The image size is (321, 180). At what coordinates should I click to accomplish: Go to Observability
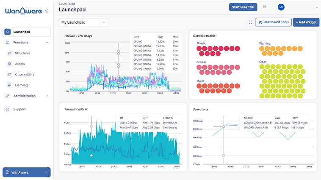pos(25,75)
